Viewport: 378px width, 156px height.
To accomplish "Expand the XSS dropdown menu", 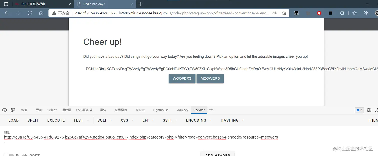I will [x=127, y=120].
